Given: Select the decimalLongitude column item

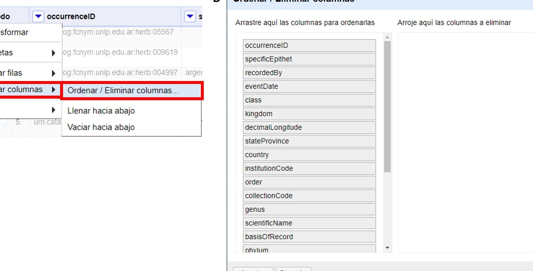Looking at the screenshot, I should pos(309,127).
